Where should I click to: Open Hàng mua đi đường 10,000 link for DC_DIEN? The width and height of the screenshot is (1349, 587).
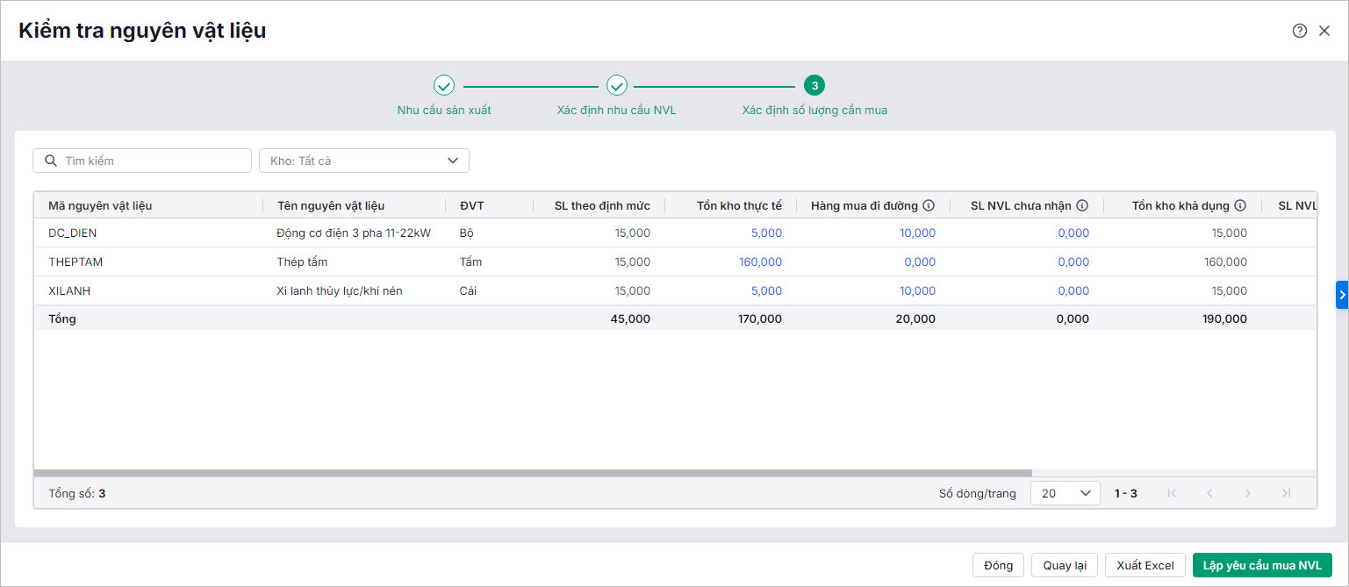[x=917, y=233]
